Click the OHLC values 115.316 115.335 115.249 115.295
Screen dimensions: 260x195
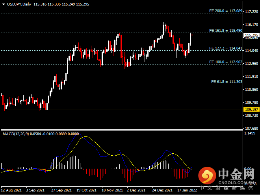[61, 4]
